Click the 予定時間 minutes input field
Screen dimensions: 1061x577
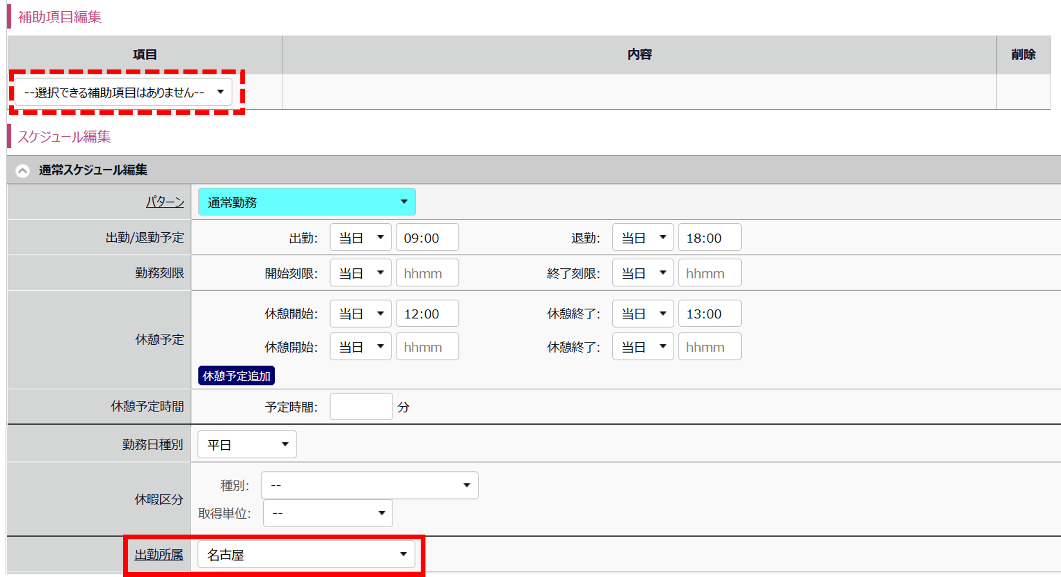click(361, 406)
